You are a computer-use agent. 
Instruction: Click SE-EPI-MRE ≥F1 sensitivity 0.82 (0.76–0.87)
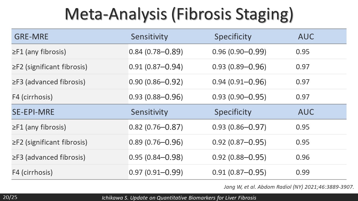[156, 127]
